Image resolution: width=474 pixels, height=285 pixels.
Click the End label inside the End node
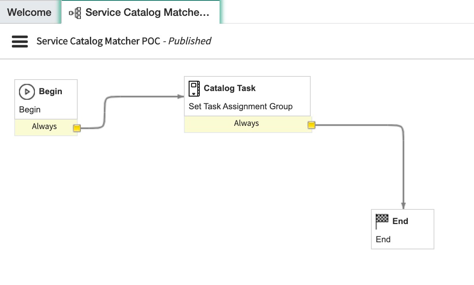(383, 239)
